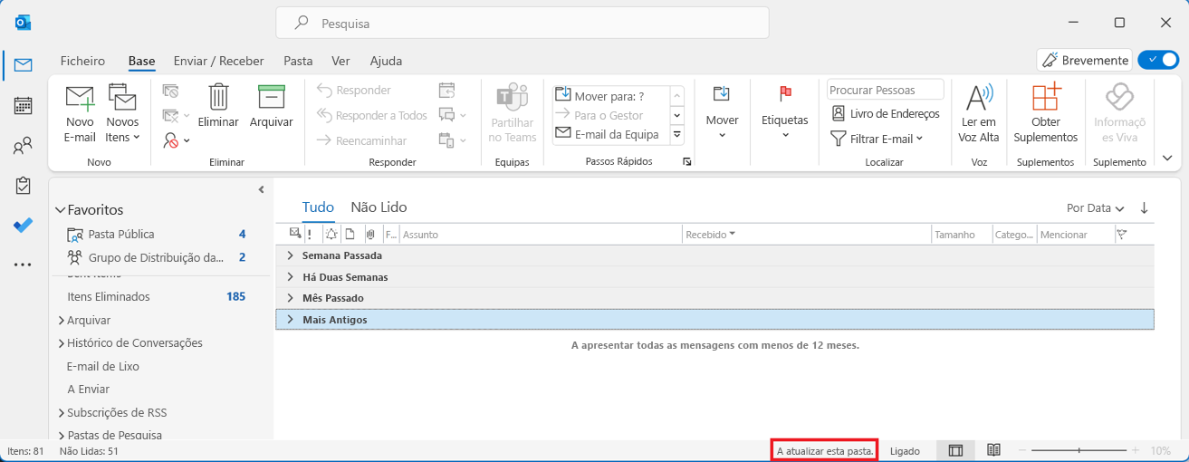Expand Subscrições de RSS folder
Image resolution: width=1189 pixels, height=462 pixels.
click(x=61, y=412)
